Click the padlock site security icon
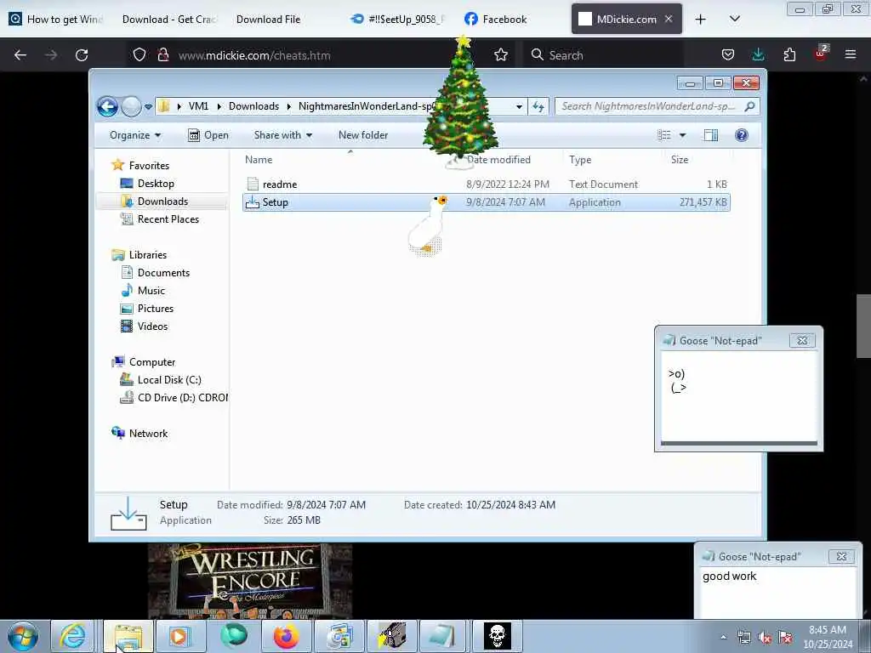Image resolution: width=871 pixels, height=653 pixels. coord(162,55)
